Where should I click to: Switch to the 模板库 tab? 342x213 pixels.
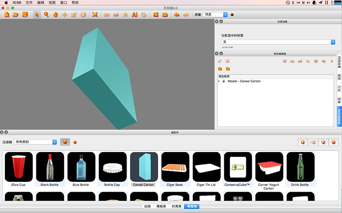click(x=161, y=206)
